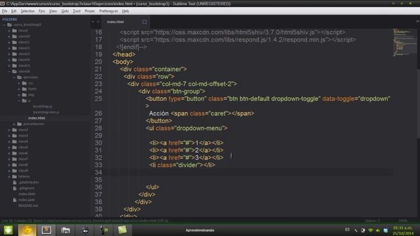Open bootstrap.min.js in sidebar
The image size is (420, 236).
point(46,112)
